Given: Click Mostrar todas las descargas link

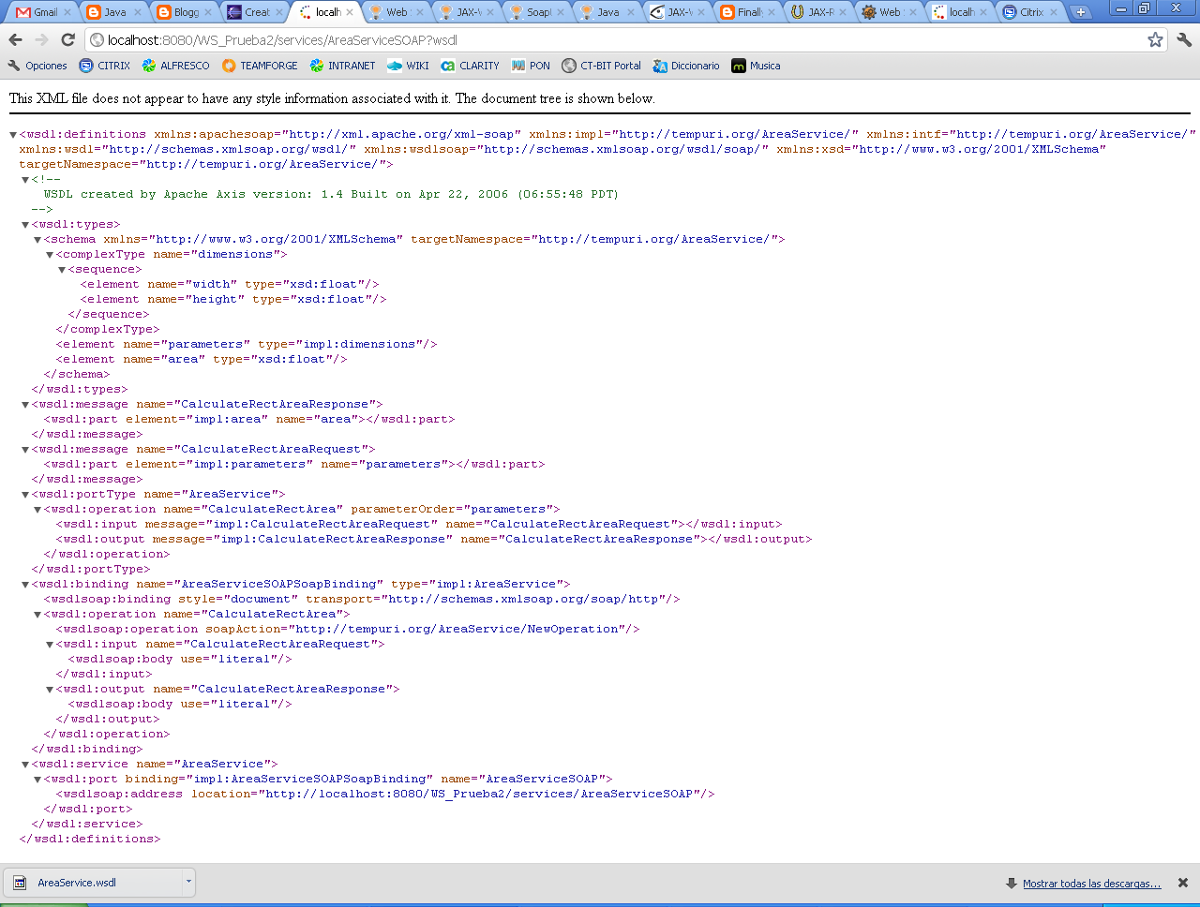Looking at the screenshot, I should 1091,884.
